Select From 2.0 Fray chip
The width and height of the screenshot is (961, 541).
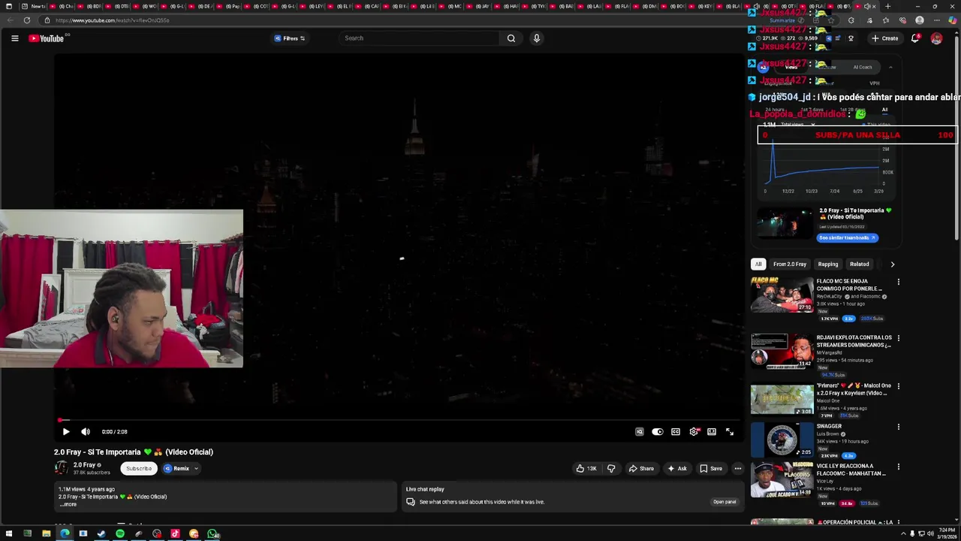click(x=790, y=264)
